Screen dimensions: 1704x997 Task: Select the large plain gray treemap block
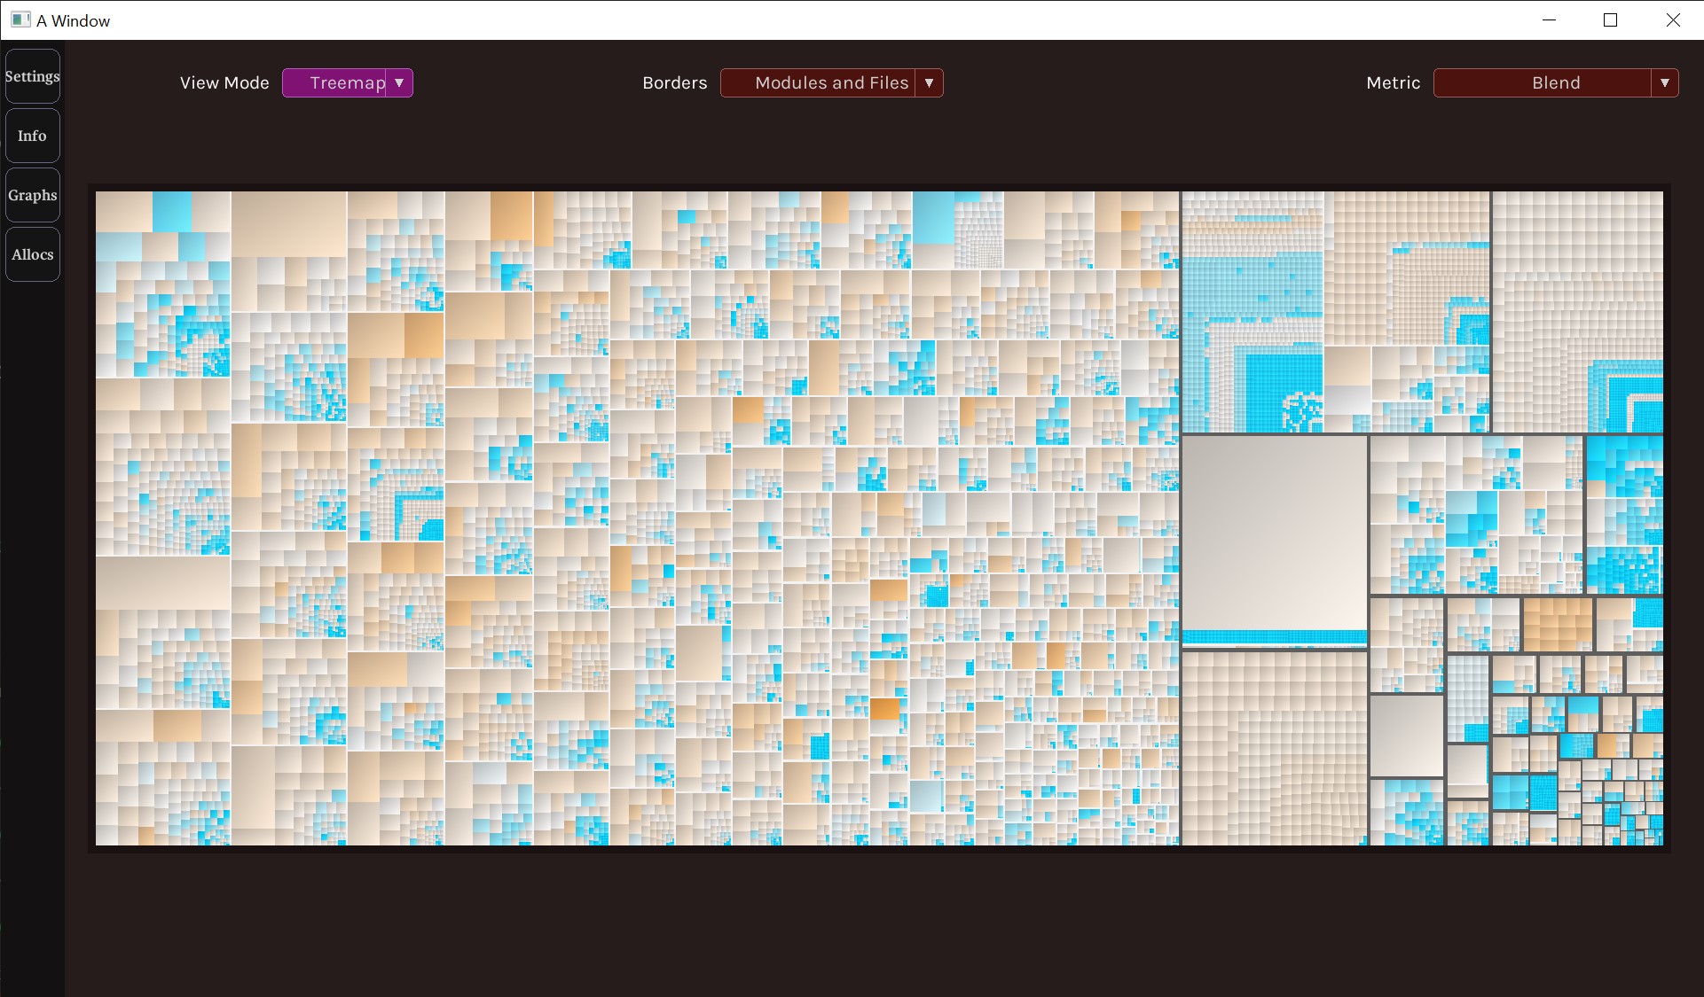coord(1275,534)
